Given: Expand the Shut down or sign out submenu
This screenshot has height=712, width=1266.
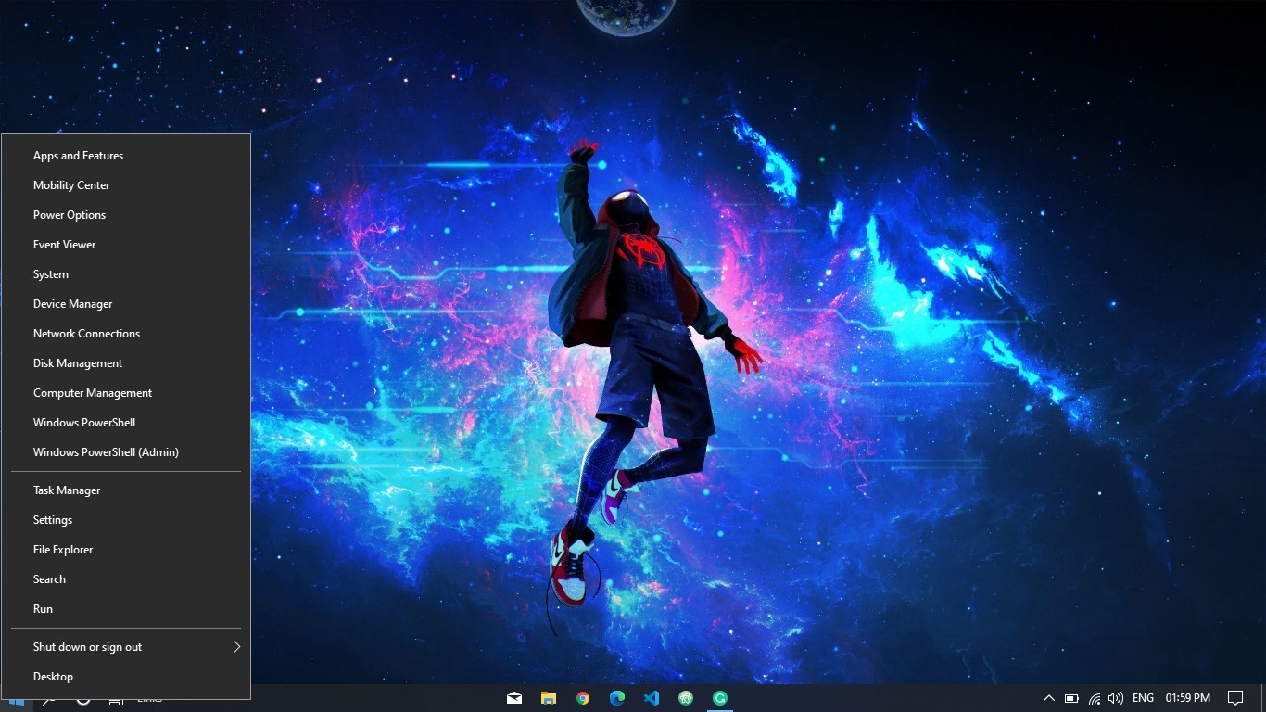Looking at the screenshot, I should pyautogui.click(x=126, y=647).
